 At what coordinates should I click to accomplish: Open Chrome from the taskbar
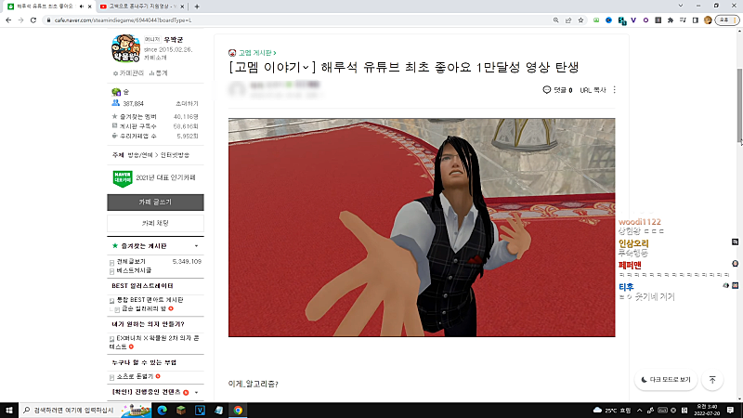[x=238, y=411]
